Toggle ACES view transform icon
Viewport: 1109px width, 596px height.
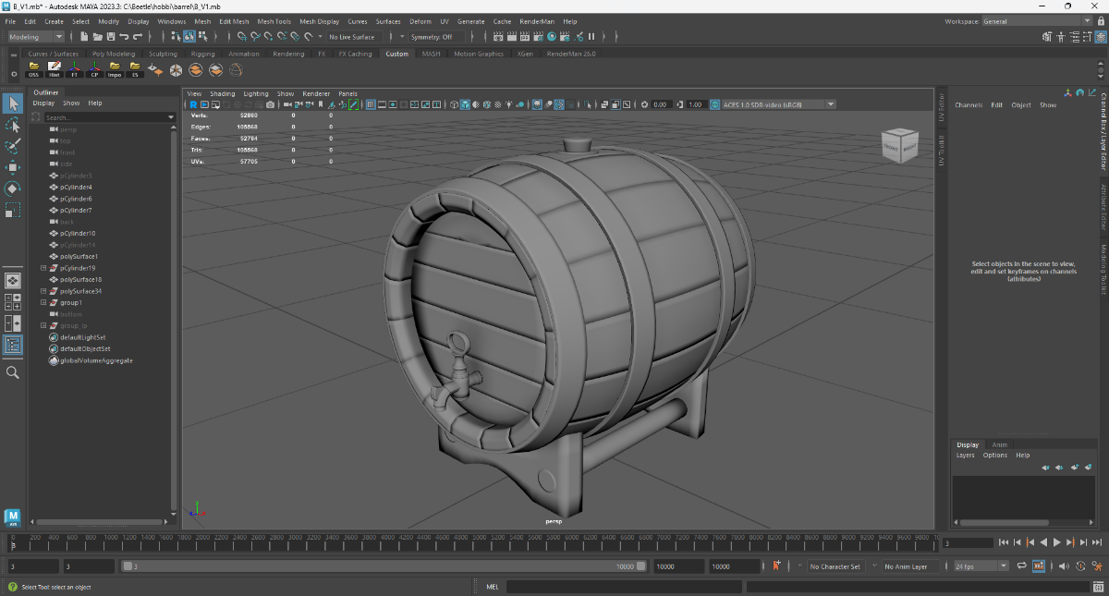click(x=715, y=104)
